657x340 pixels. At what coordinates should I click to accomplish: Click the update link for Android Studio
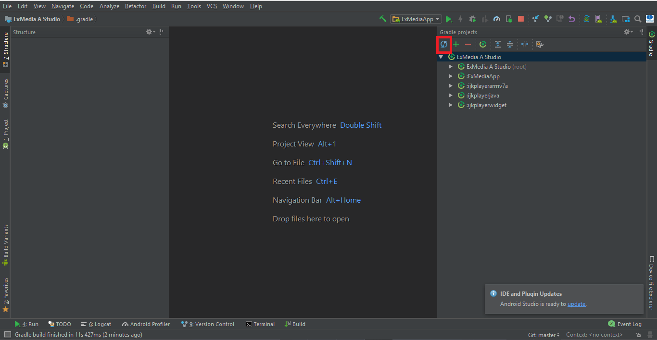576,304
